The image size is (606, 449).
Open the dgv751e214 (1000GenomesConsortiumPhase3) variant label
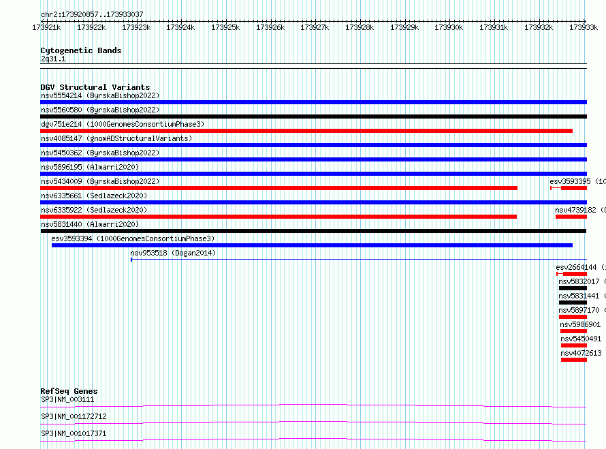coord(123,124)
